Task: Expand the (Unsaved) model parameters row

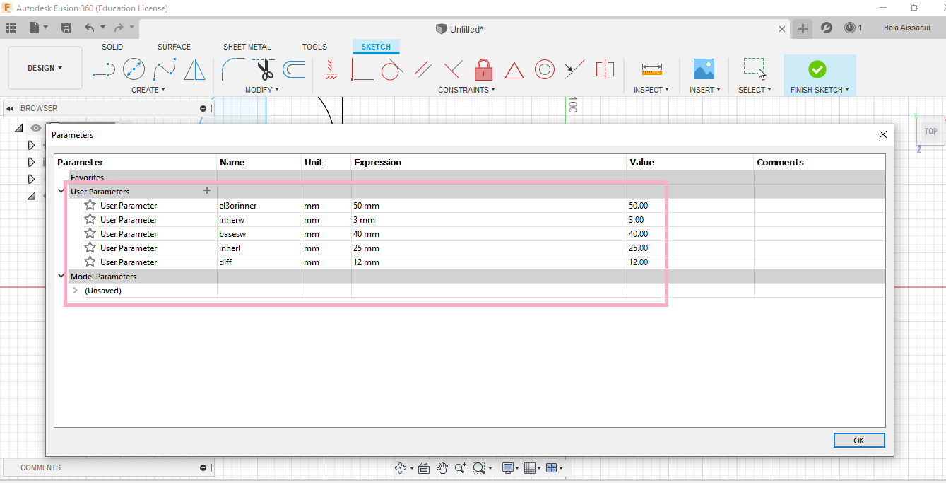Action: pyautogui.click(x=76, y=290)
